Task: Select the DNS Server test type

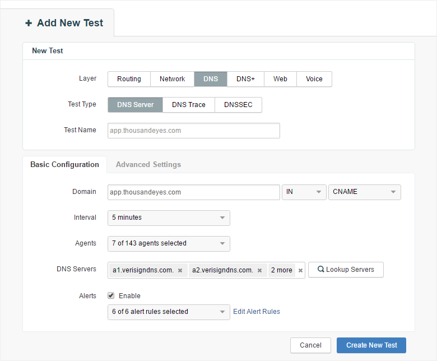Action: click(x=135, y=105)
